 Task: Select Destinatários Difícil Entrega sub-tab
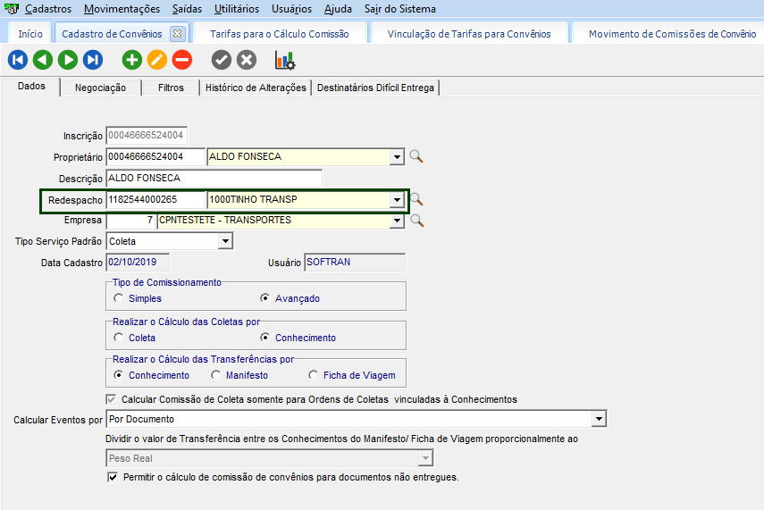[375, 88]
